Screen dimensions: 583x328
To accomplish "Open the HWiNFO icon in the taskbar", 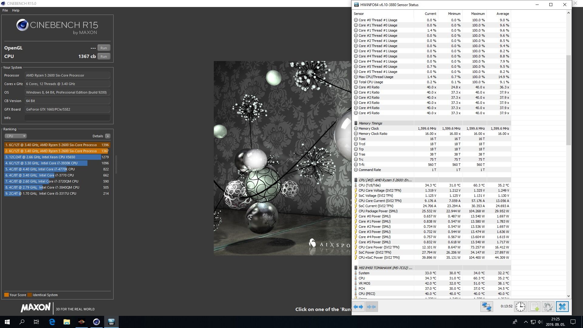I will [111, 322].
